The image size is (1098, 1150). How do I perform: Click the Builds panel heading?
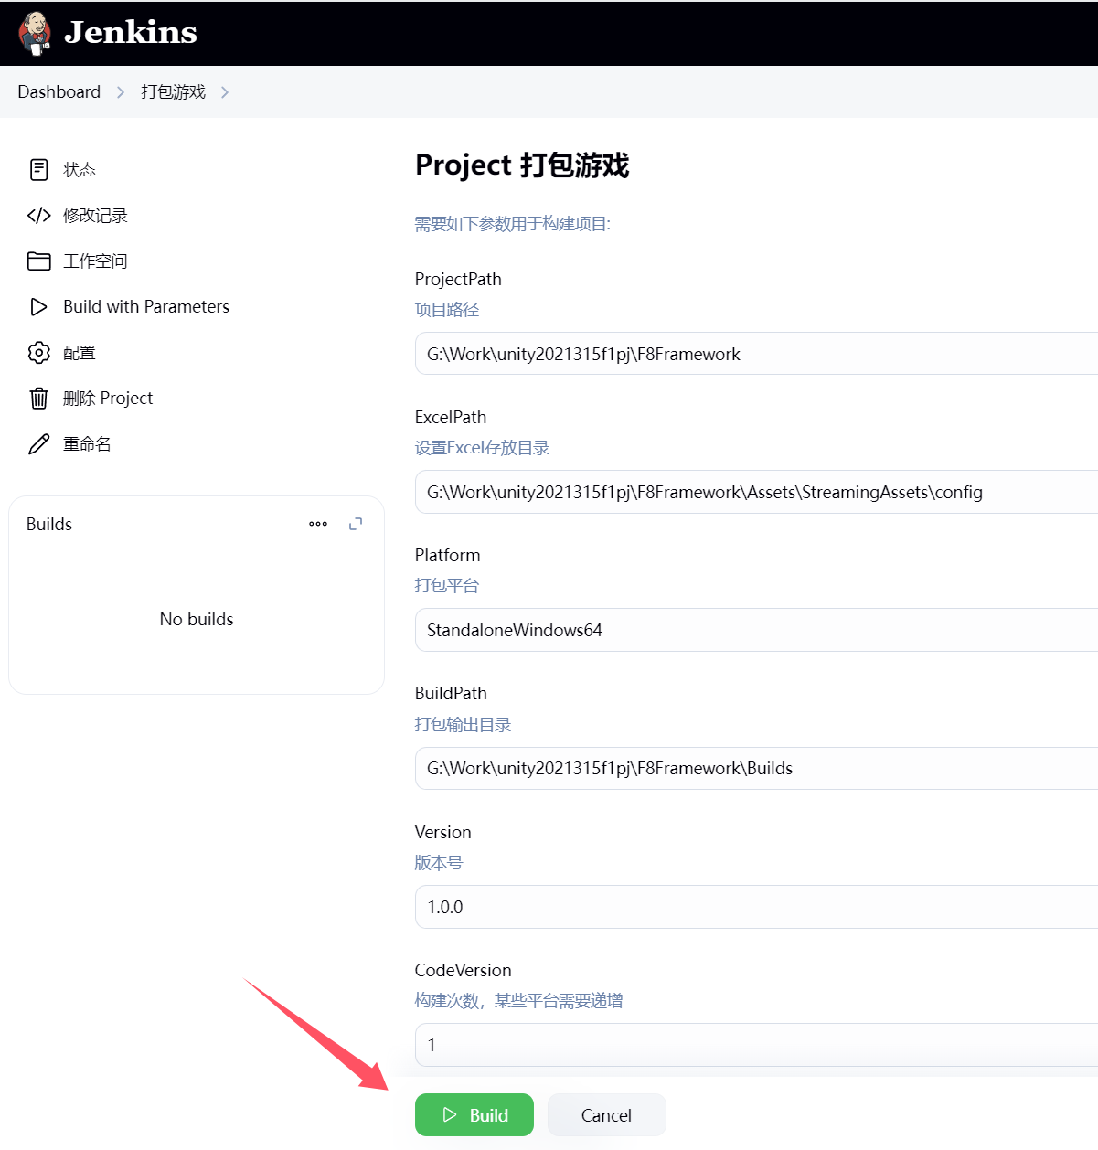coord(49,524)
